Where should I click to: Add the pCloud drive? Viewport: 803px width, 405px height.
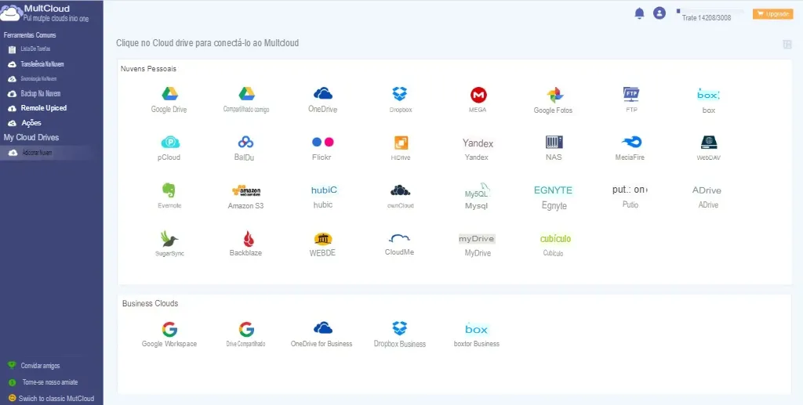pyautogui.click(x=170, y=142)
